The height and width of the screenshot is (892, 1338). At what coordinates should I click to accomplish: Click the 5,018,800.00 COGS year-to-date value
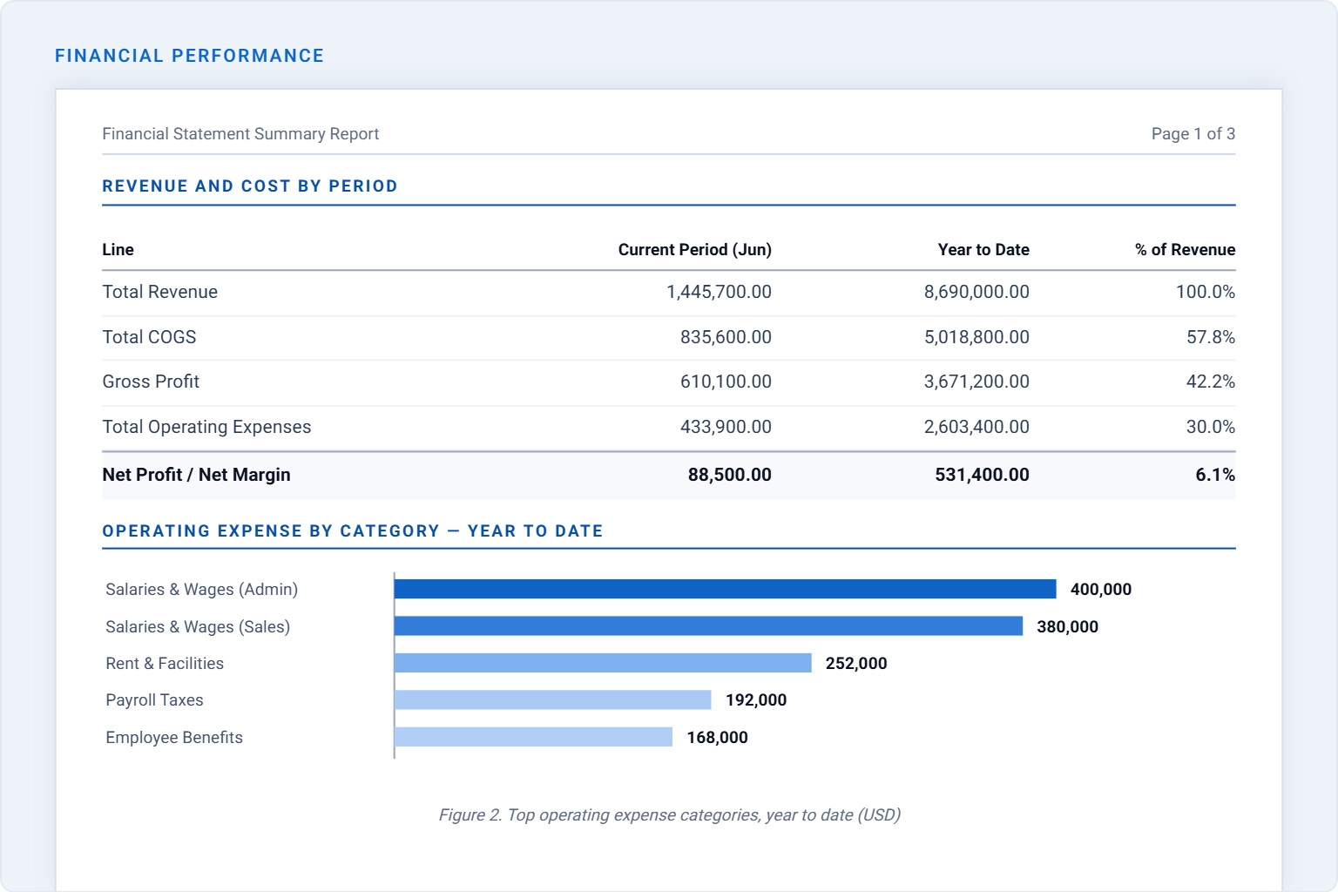[x=976, y=337]
